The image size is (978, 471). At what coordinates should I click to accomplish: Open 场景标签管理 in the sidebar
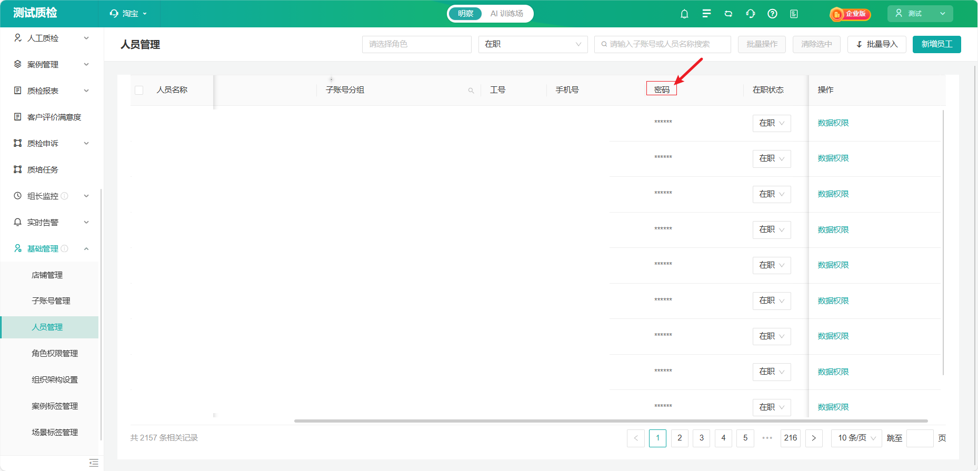(x=55, y=432)
